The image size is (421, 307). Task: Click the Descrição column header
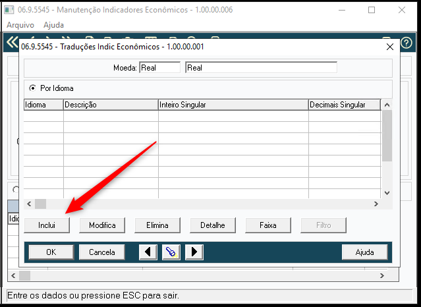tap(111, 104)
